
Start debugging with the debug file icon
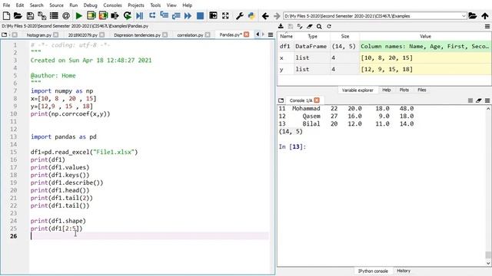click(140, 15)
